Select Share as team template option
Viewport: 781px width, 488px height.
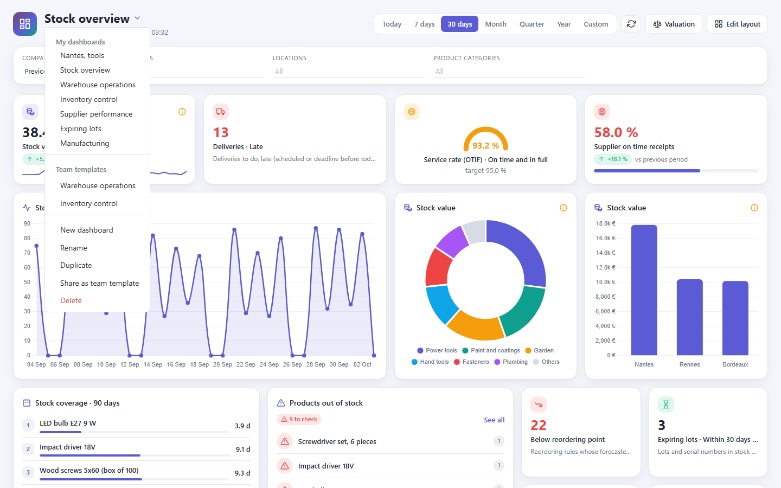[x=97, y=283]
